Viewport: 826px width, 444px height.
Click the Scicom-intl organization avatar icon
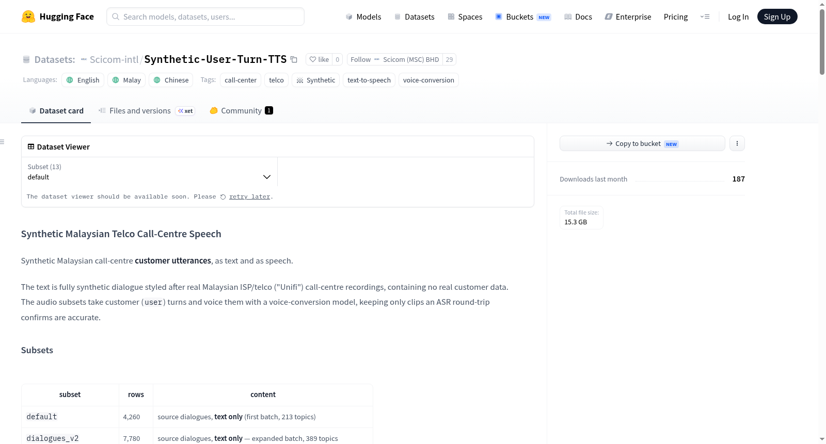(x=84, y=59)
